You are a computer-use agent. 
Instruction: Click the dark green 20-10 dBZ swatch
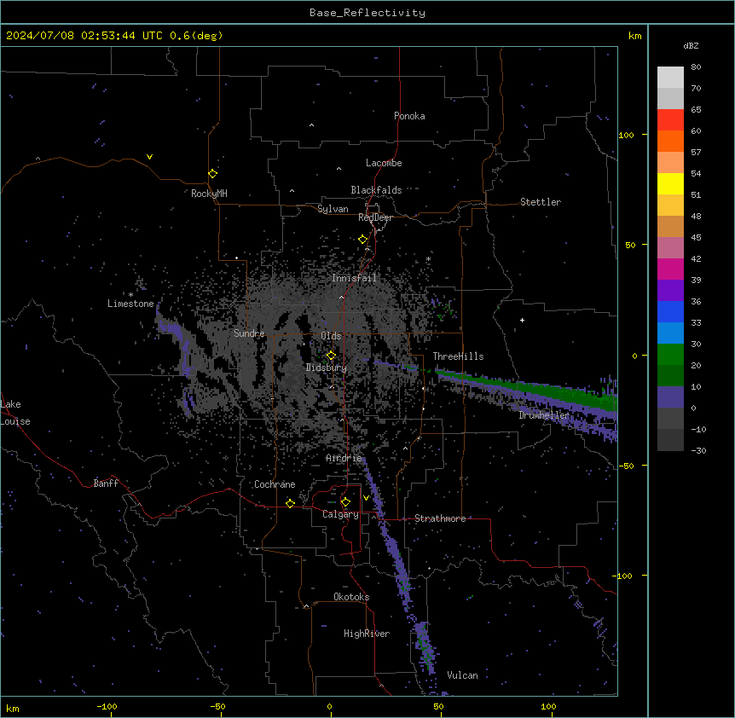tap(670, 376)
